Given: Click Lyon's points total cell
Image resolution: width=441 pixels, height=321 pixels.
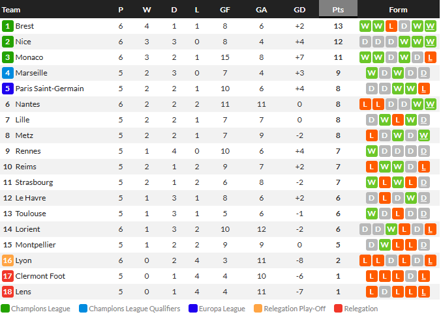Looking at the screenshot, I should pos(338,260).
